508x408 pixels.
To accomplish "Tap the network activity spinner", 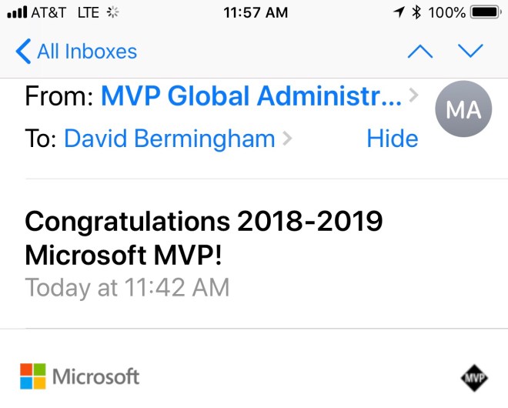I will coord(113,12).
